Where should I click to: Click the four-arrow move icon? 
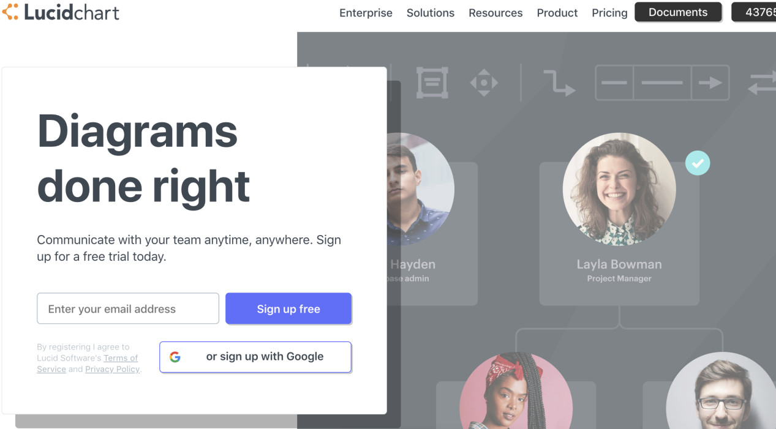coord(484,83)
